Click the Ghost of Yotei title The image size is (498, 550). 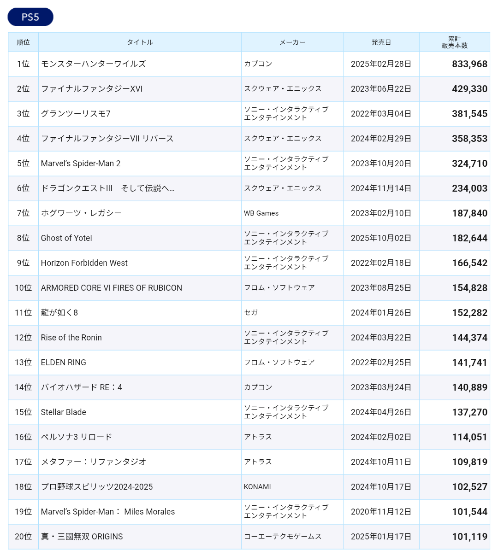[66, 238]
